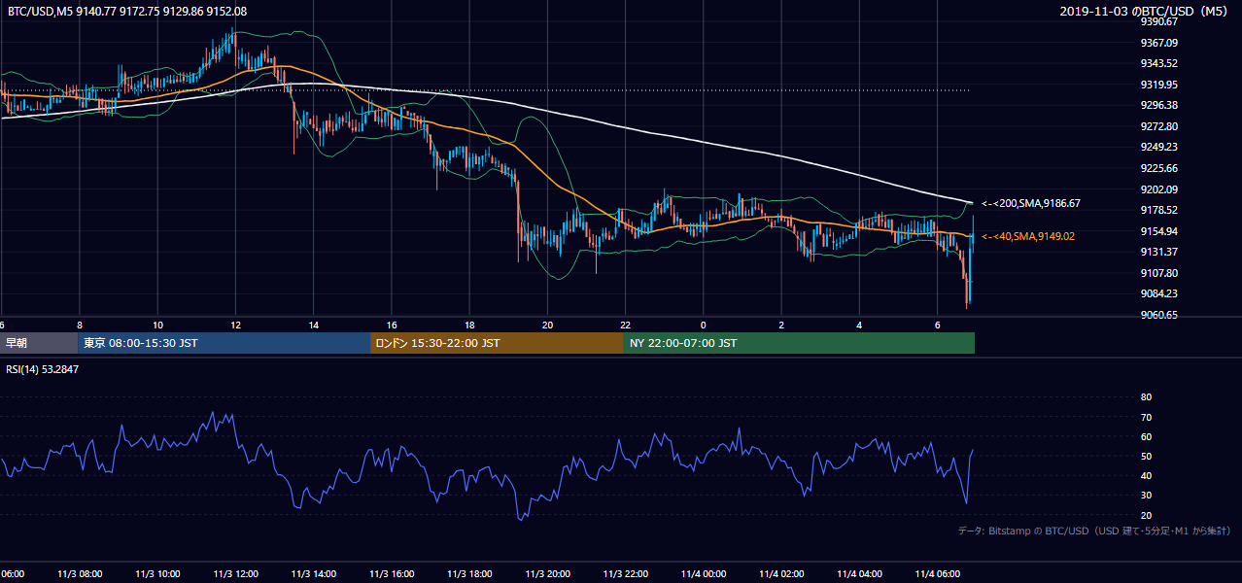Click hour 12 on the price chart axis
This screenshot has height=583, width=1242.
click(x=235, y=325)
